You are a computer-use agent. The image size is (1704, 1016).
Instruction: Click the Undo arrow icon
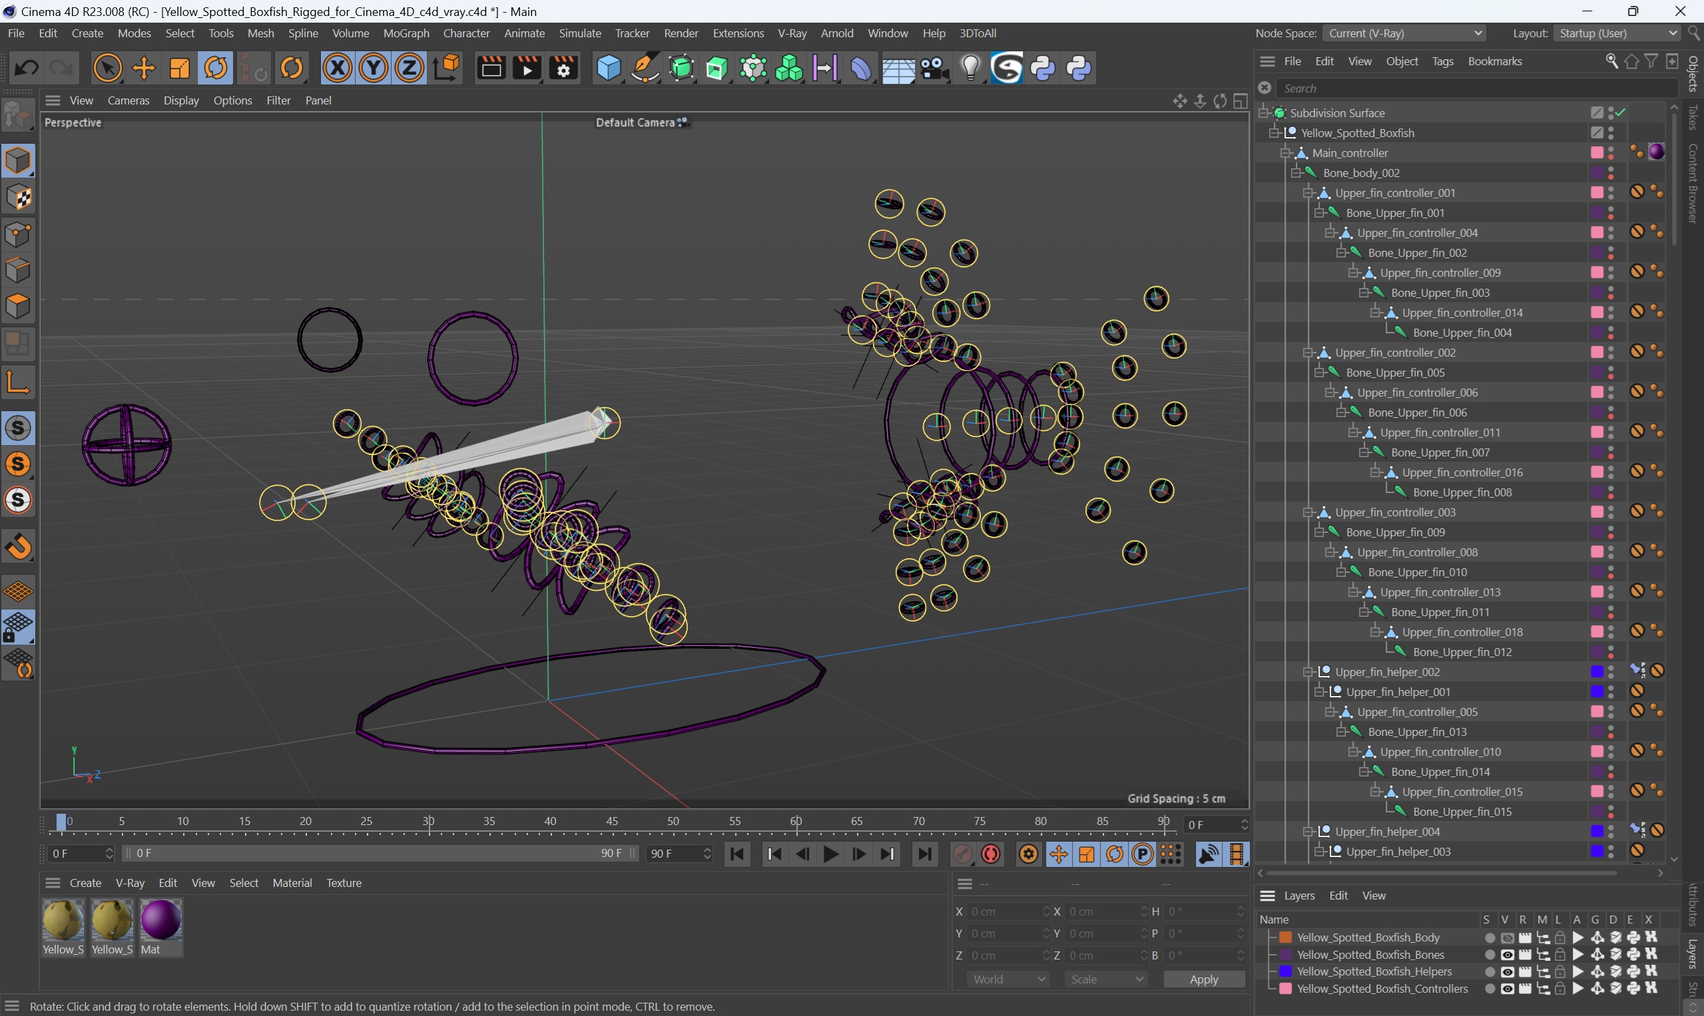27,68
